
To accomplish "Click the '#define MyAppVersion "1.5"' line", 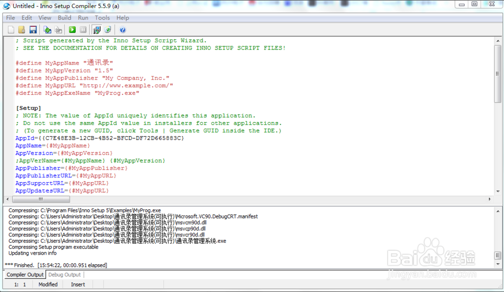I will pyautogui.click(x=64, y=71).
